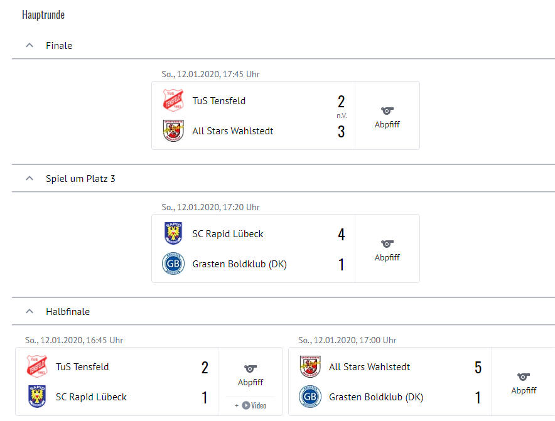Viewport: 555px width, 421px height.
Task: Open the Video link for first Halbfinale
Action: click(x=251, y=405)
